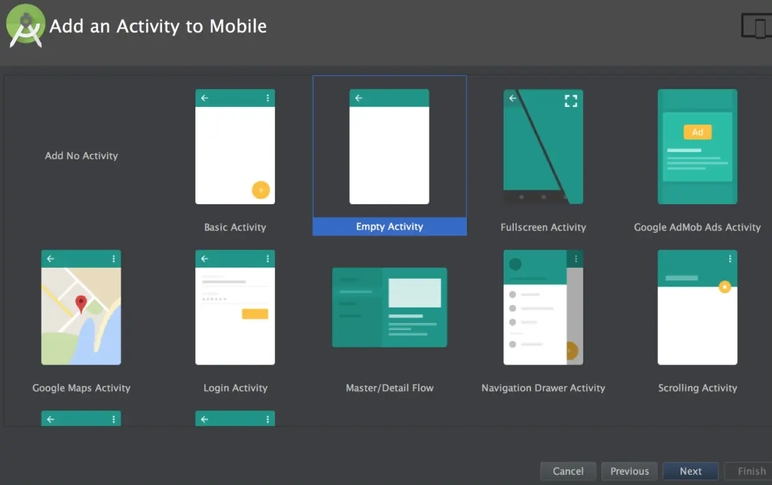Click the Navigation Drawer Activity label
Image resolution: width=772 pixels, height=485 pixels.
click(x=544, y=388)
